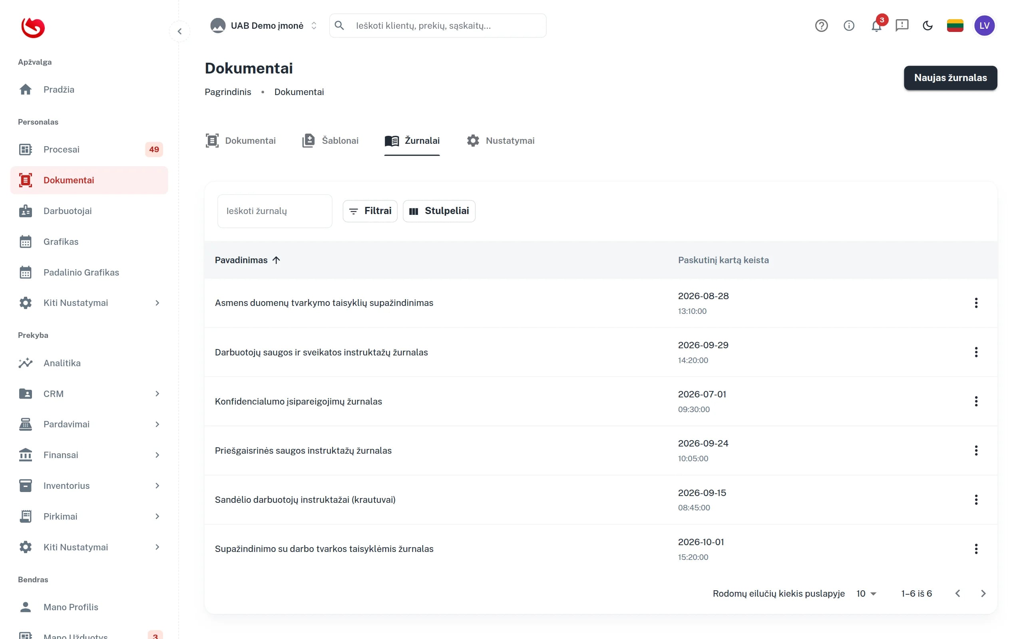Viewport: 1023px width, 639px height.
Task: Open the help question-mark icon
Action: (821, 26)
